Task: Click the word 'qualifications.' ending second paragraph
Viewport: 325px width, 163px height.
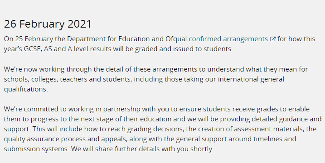Action: click(26, 89)
